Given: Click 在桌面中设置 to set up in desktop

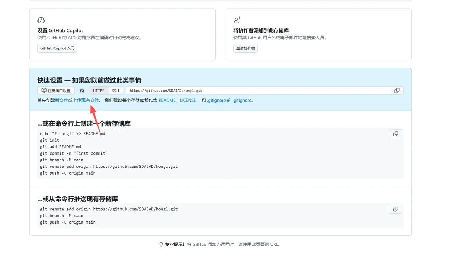Looking at the screenshot, I should (56, 90).
